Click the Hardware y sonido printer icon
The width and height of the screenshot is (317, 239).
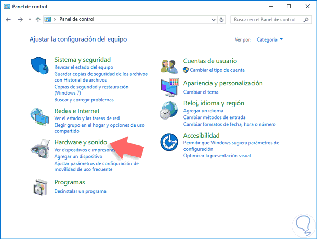click(40, 149)
